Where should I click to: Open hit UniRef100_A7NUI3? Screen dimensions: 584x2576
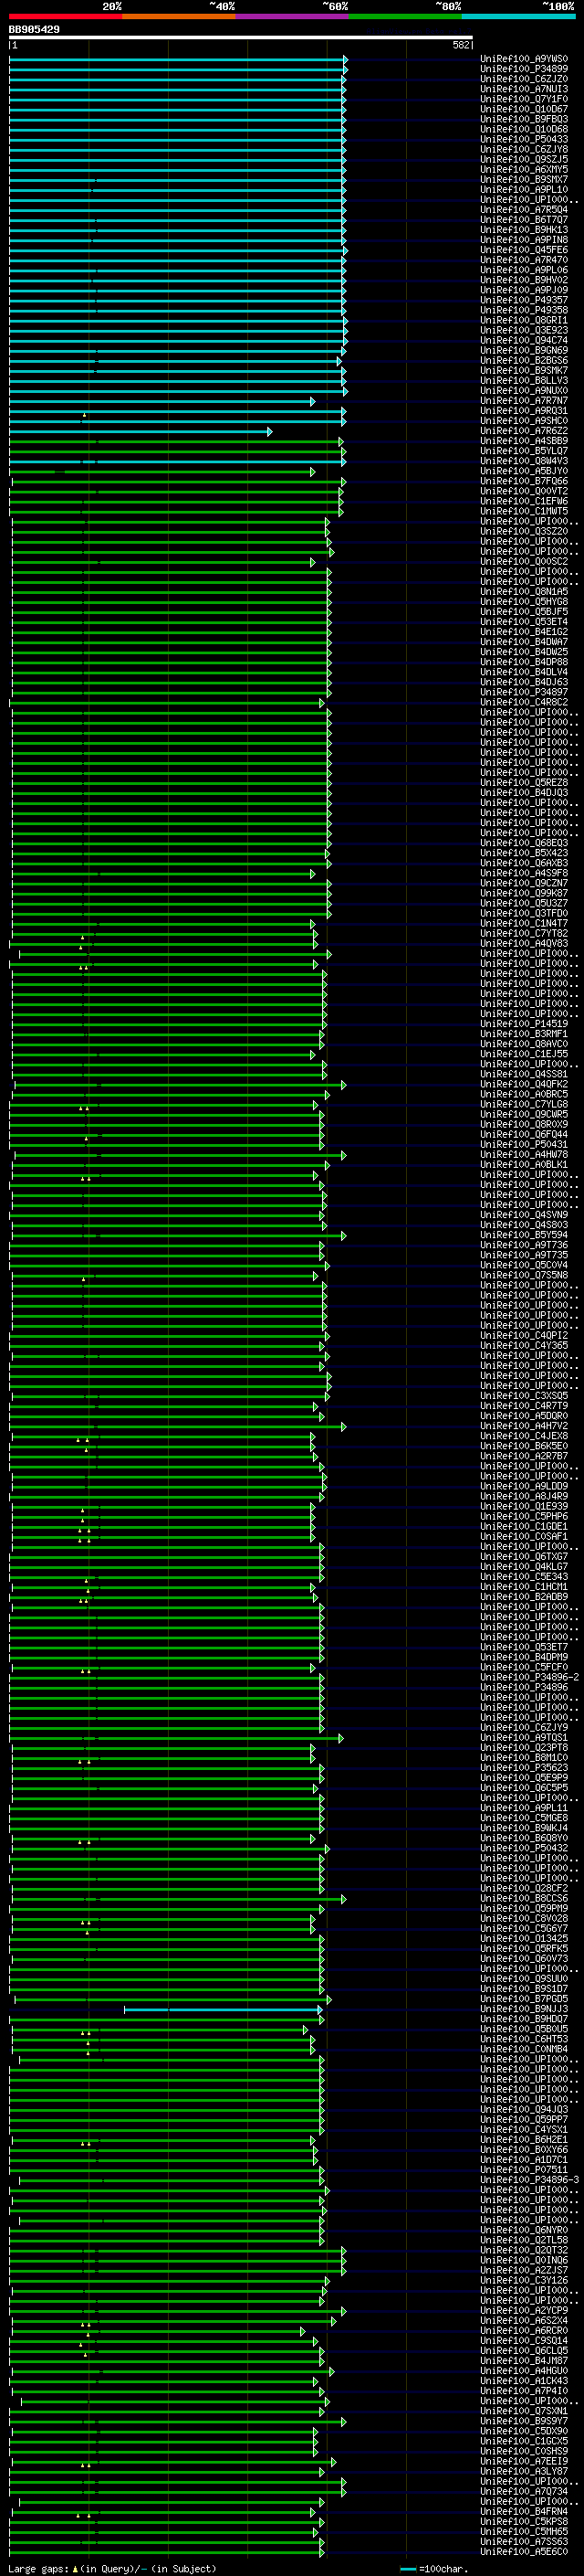tap(524, 89)
